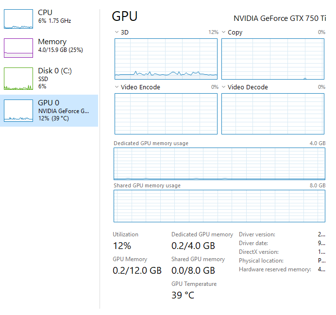
Task: Click the Dedicated GPU memory usage graph
Action: pos(219,164)
